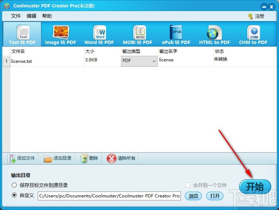The image size is (279, 210).
Task: Switch to HTML to PDF mode
Action: [x=214, y=34]
